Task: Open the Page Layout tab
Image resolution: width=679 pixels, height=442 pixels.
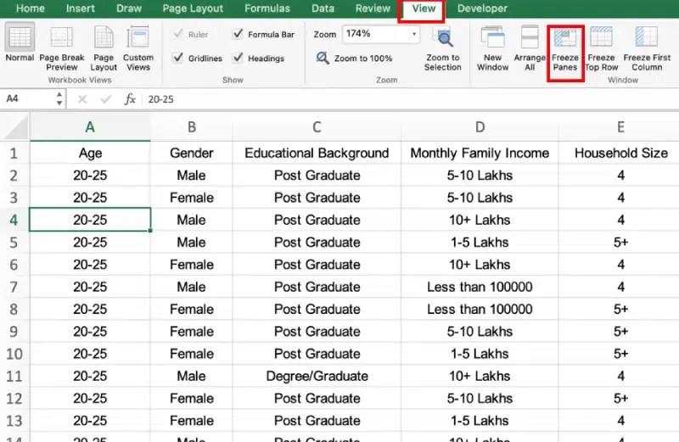Action: coord(193,8)
